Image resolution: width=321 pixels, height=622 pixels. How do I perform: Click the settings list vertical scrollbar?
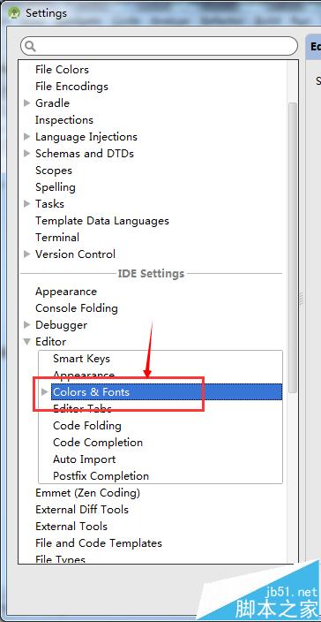click(293, 248)
